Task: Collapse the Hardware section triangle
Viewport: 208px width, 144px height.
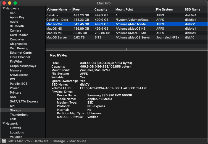Action: pos(4,8)
